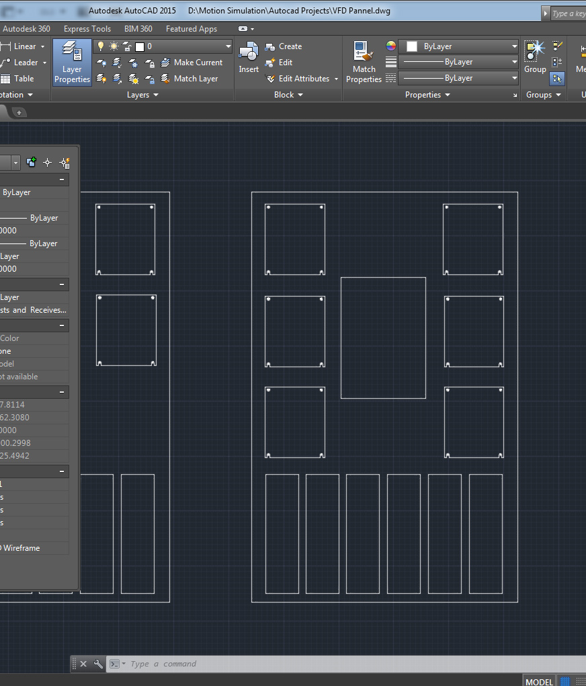Click the Unisolate layers icon

(117, 79)
